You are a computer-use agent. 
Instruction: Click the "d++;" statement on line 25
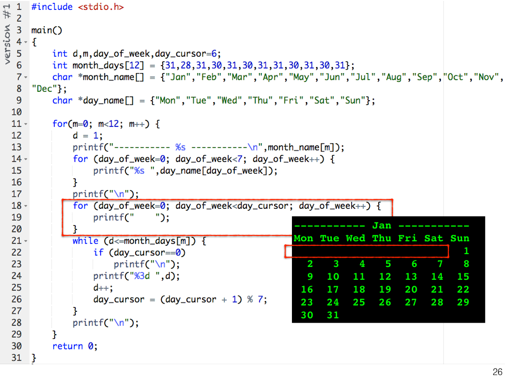click(103, 288)
